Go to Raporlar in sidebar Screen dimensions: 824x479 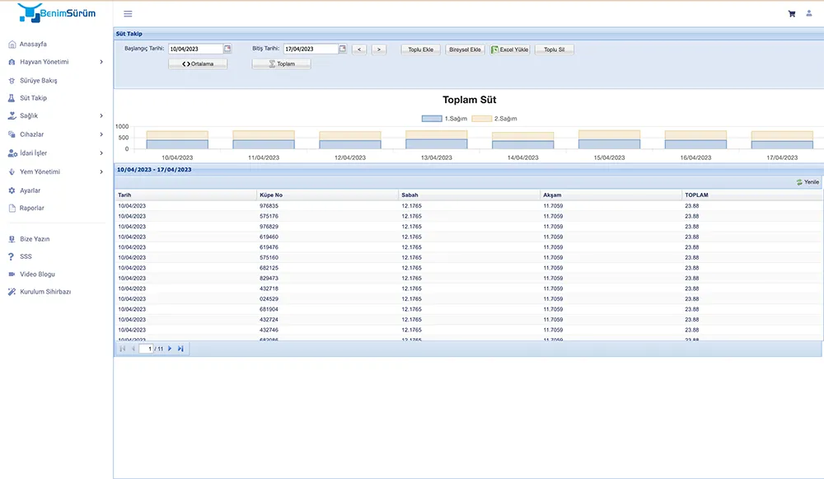[x=32, y=208]
